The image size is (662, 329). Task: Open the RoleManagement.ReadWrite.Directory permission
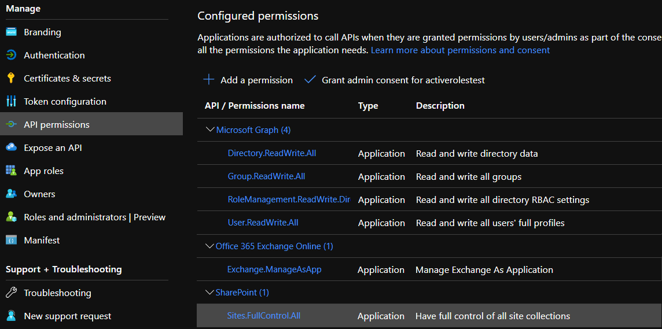(x=289, y=199)
